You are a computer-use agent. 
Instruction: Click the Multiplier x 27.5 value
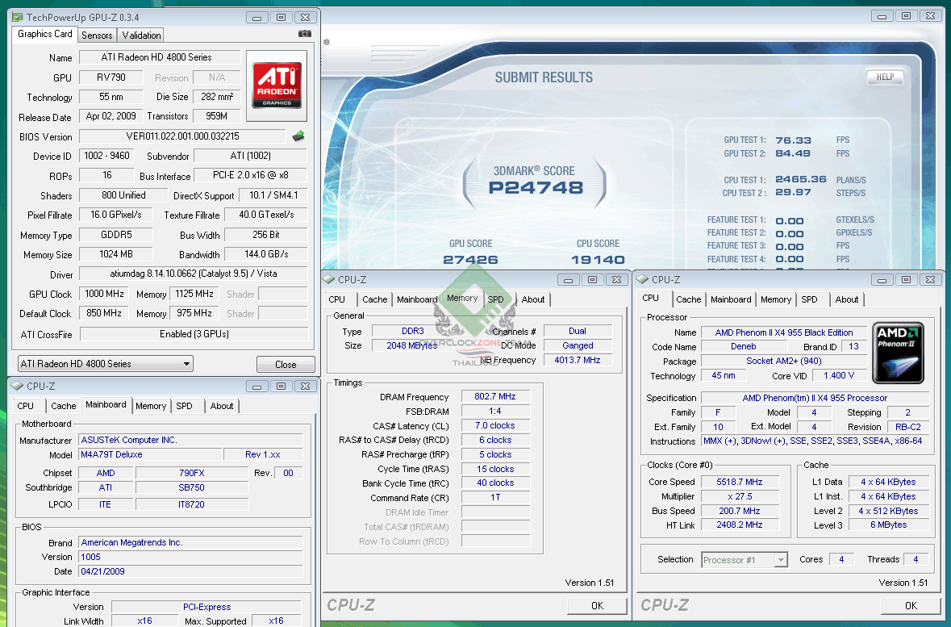pos(740,496)
